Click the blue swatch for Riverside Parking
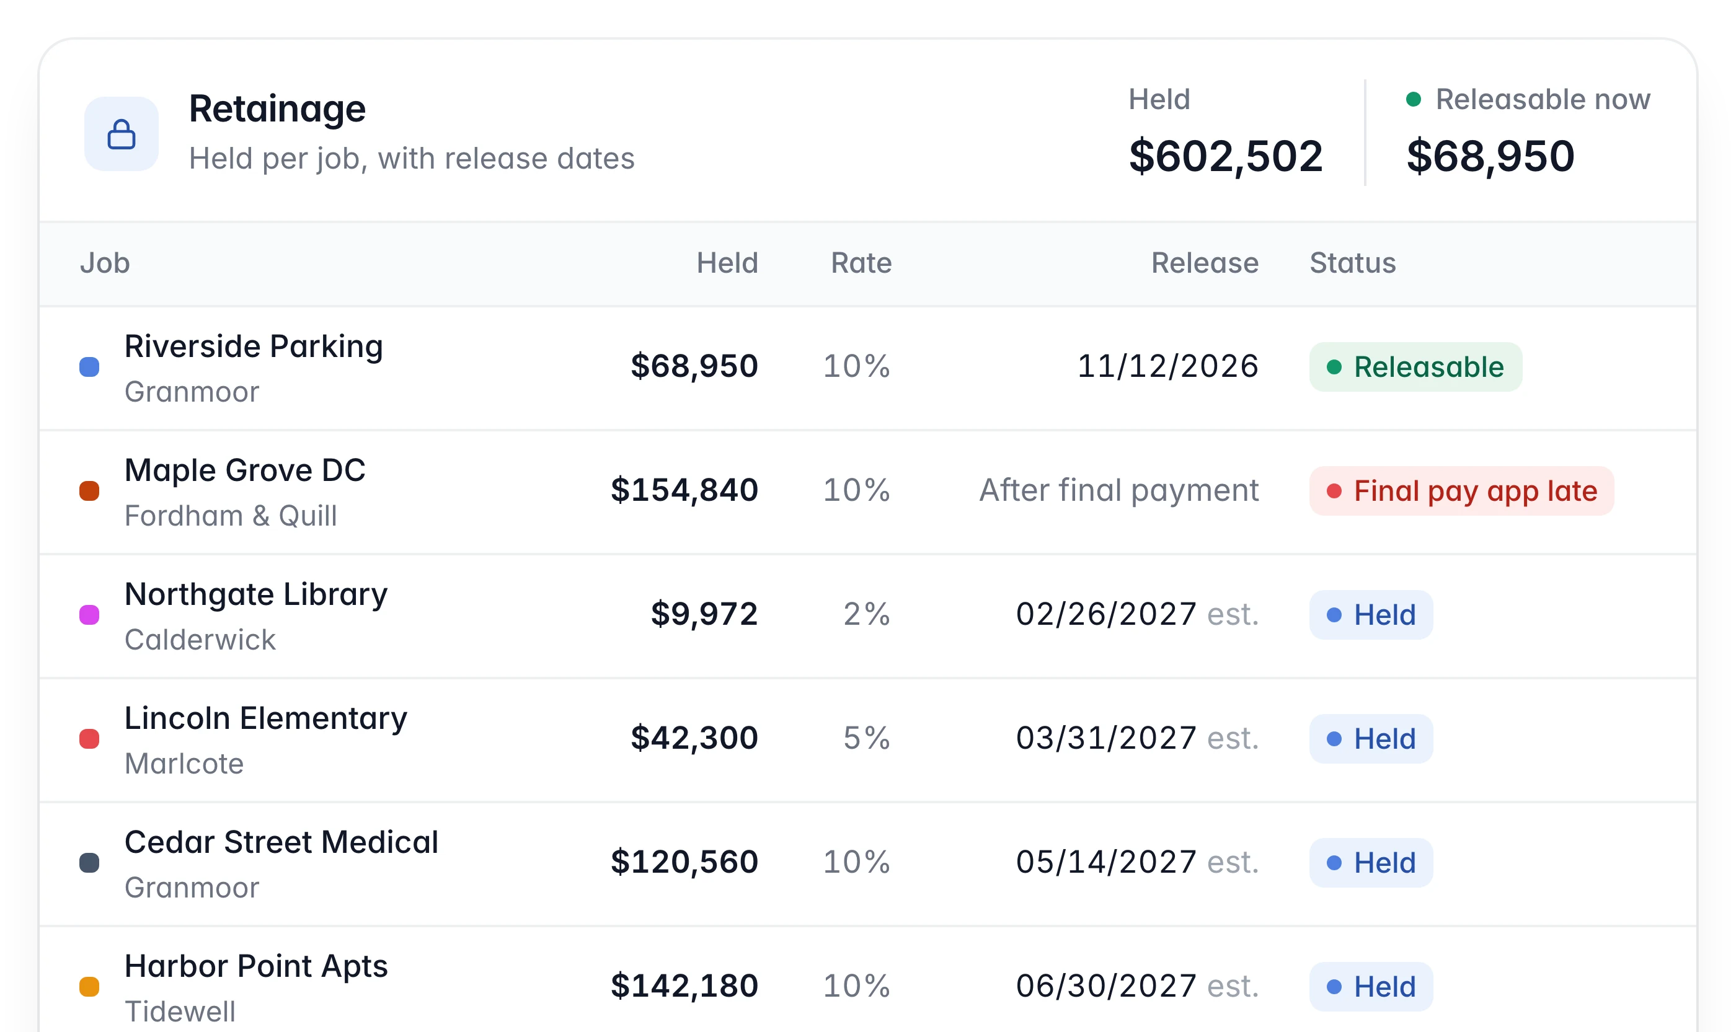 89,366
